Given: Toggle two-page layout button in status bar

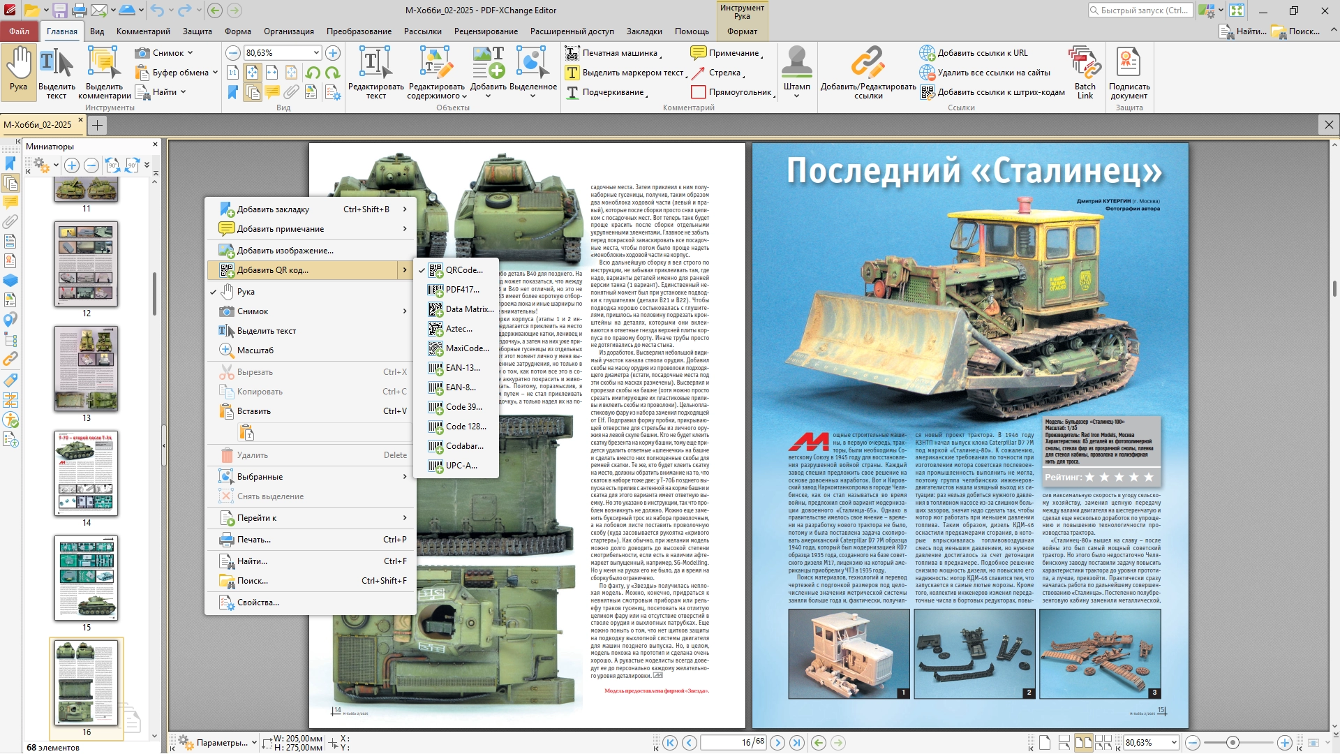Looking at the screenshot, I should 1083,743.
